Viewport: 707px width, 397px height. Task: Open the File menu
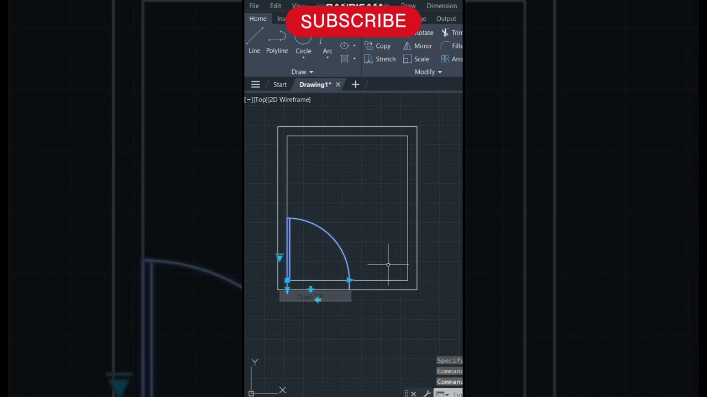(254, 6)
